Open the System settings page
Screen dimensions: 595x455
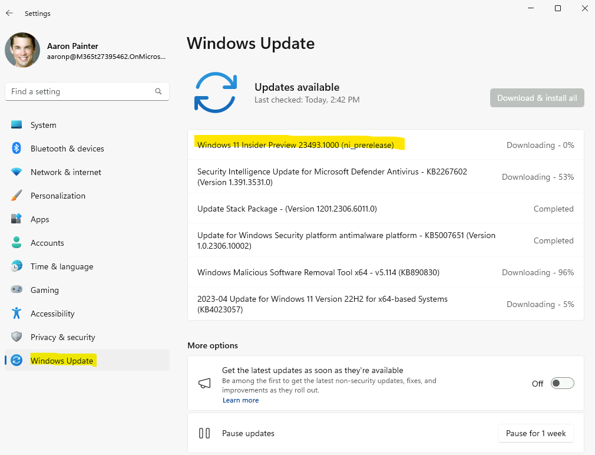87,125
